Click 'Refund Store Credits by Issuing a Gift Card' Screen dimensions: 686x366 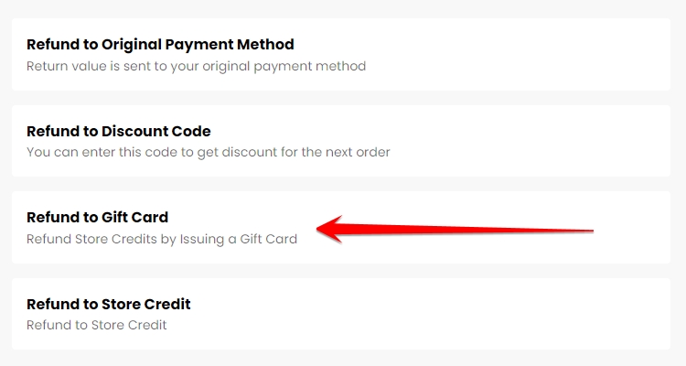coord(162,239)
